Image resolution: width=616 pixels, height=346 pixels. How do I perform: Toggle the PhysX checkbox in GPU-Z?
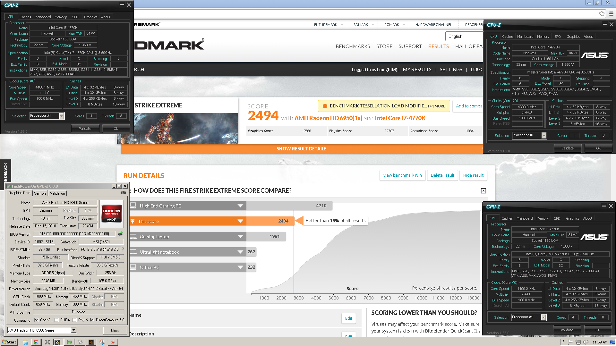(74, 320)
